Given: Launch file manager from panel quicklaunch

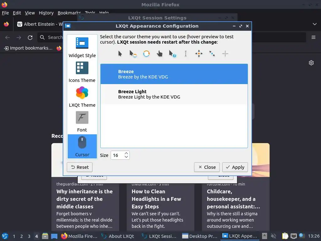Looking at the screenshot, I should click(x=45, y=236).
